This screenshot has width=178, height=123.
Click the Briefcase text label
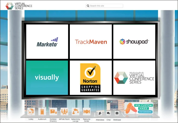[117, 120]
